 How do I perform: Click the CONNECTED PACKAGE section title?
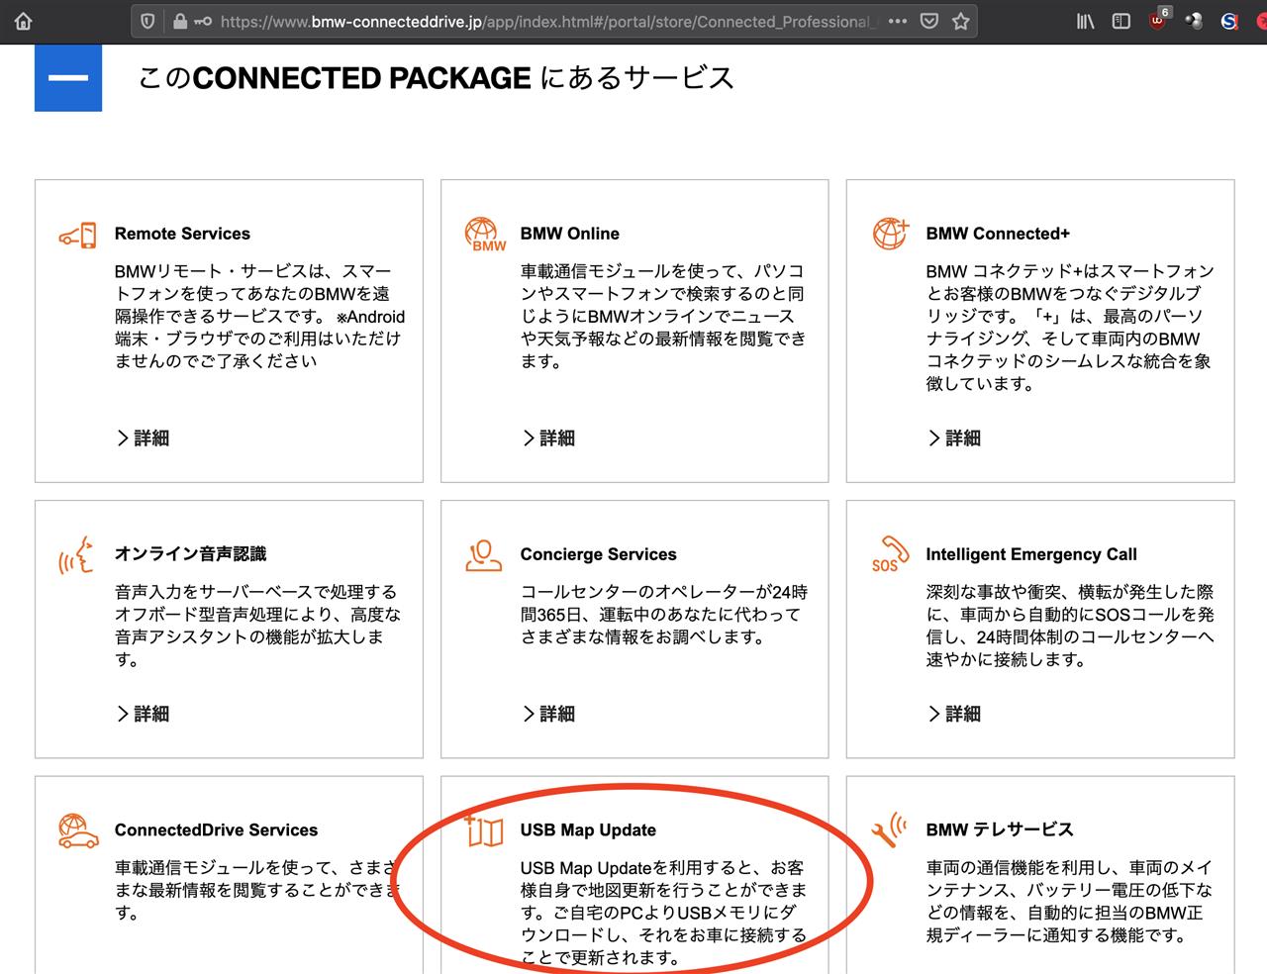[x=436, y=78]
